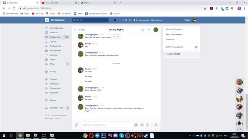Click the 12 мая date pill
The image size is (248, 139).
click(x=116, y=37)
